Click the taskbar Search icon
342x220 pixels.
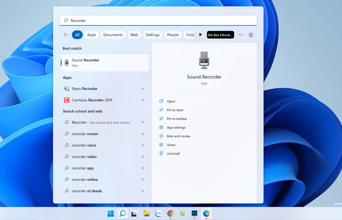pos(123,214)
